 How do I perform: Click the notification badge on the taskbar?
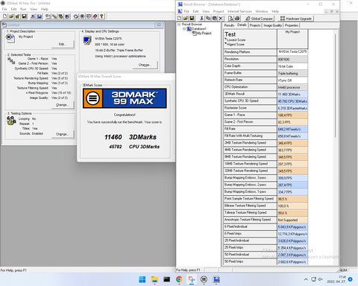click(x=351, y=279)
